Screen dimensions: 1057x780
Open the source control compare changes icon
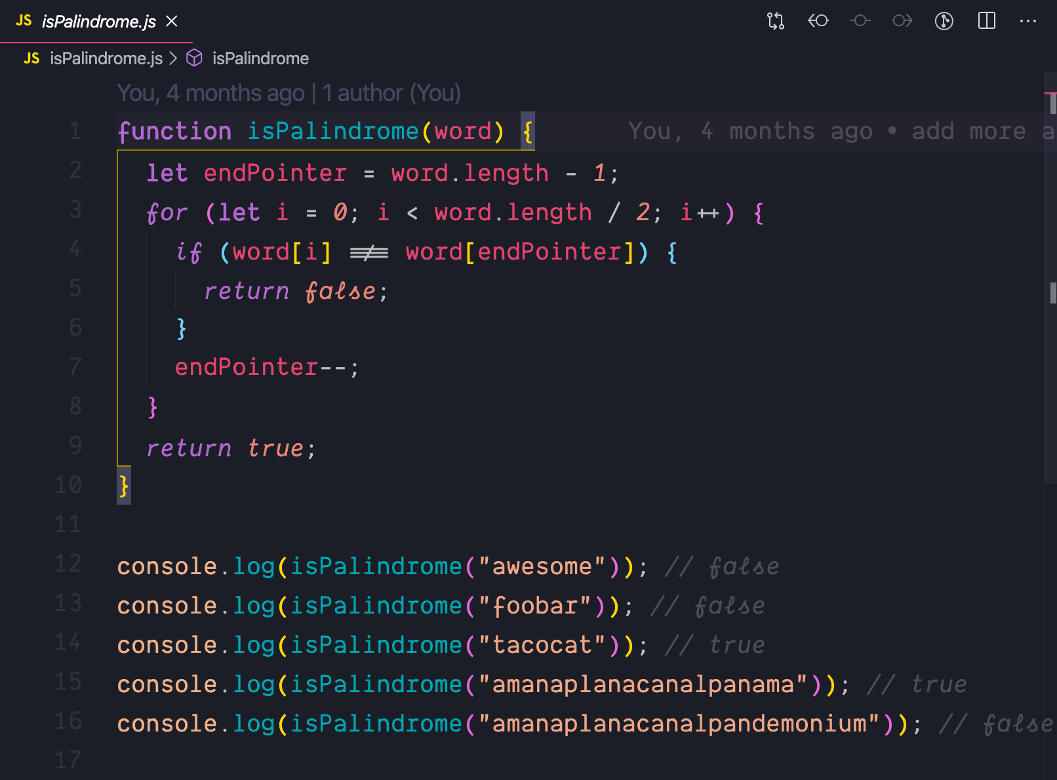pos(776,20)
